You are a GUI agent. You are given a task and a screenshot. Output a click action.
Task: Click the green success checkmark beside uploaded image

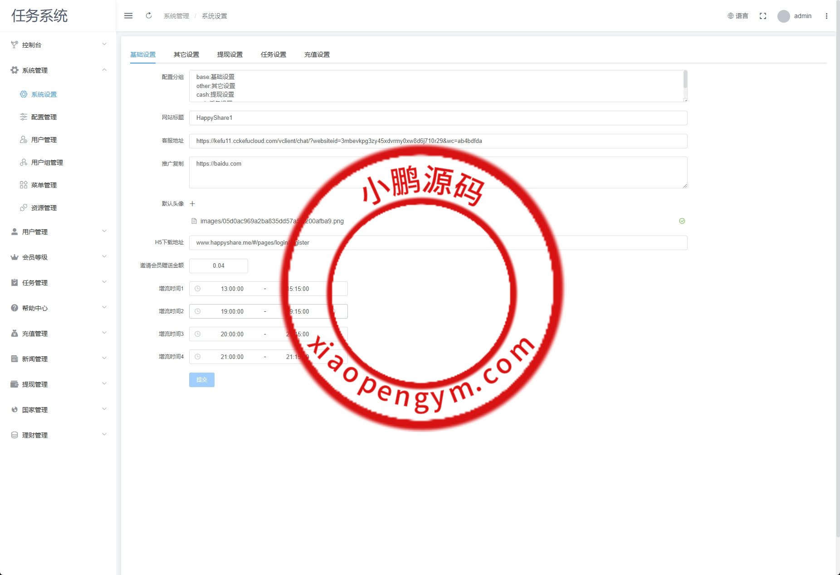(682, 221)
